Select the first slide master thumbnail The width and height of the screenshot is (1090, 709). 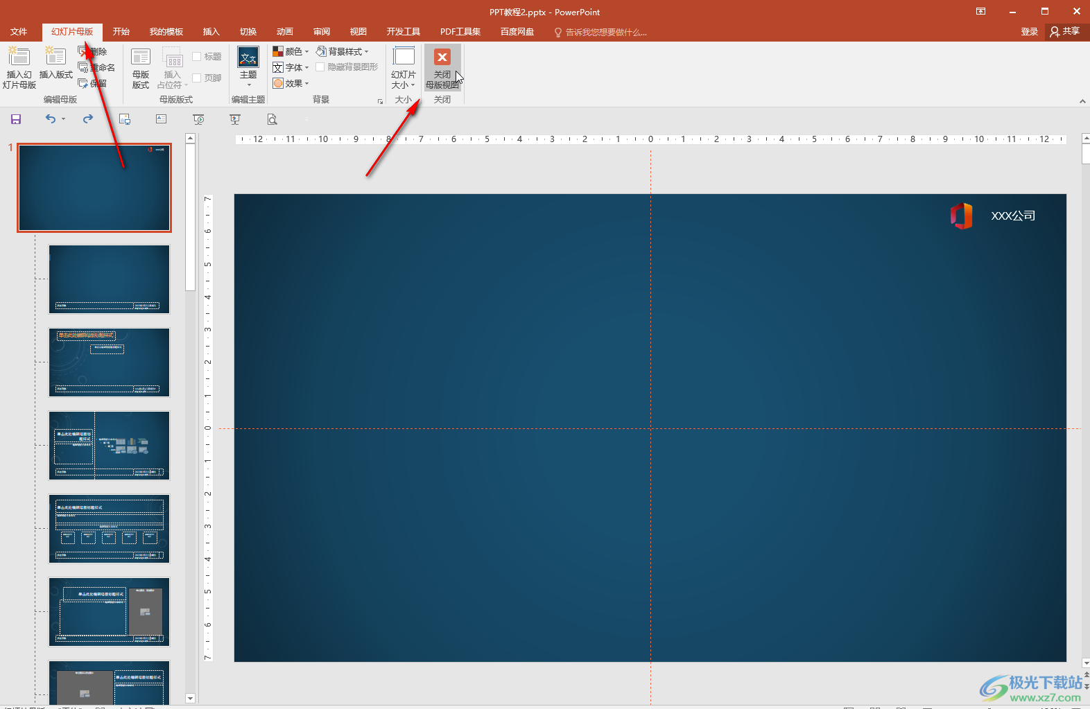pos(94,188)
